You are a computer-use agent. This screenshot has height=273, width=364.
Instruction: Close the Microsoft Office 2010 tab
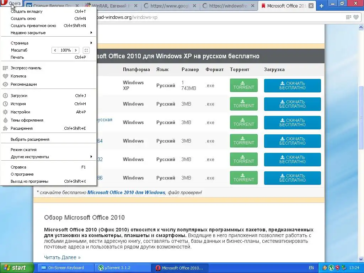point(311,6)
